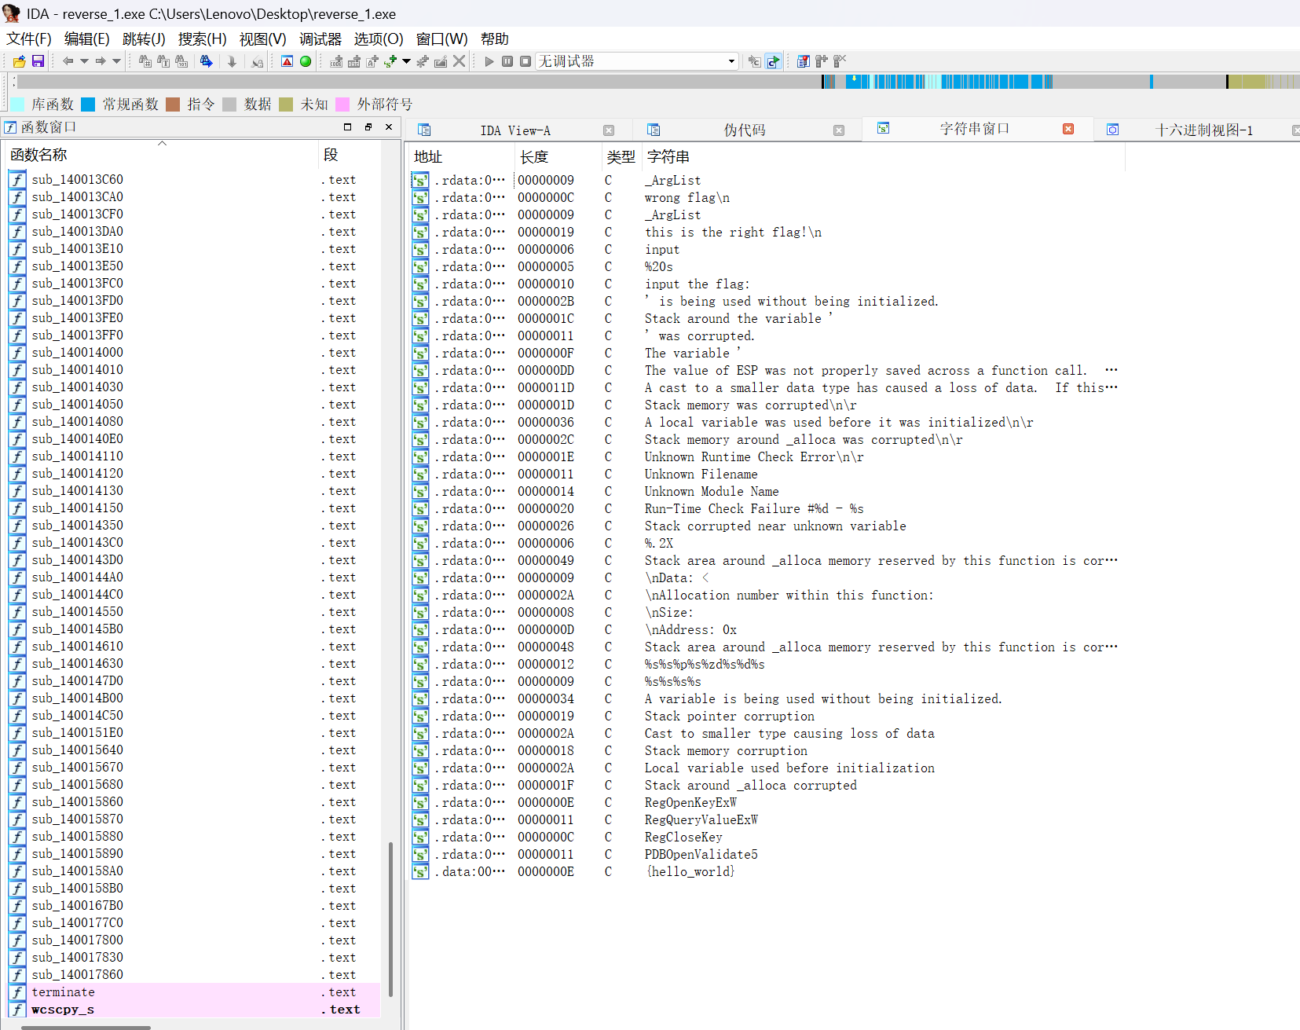Click the red warning triangle toolbar icon
Viewport: 1300px width, 1030px height.
click(287, 61)
